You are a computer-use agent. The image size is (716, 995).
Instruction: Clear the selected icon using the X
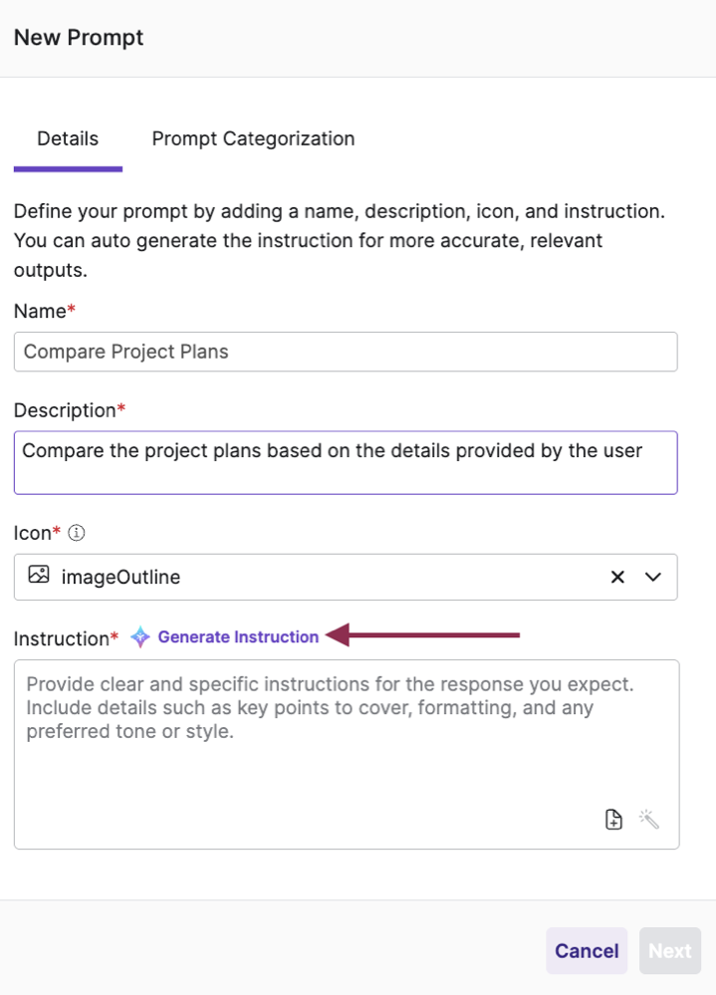click(x=617, y=577)
